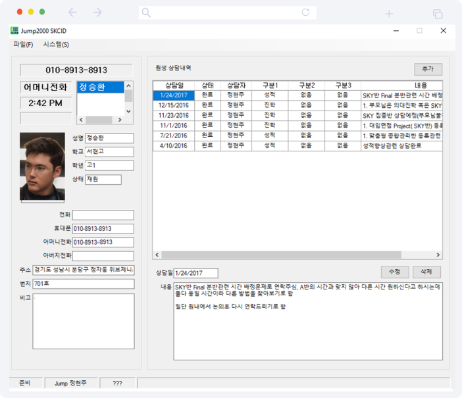Click the browser back arrow
The image size is (462, 398).
click(72, 12)
